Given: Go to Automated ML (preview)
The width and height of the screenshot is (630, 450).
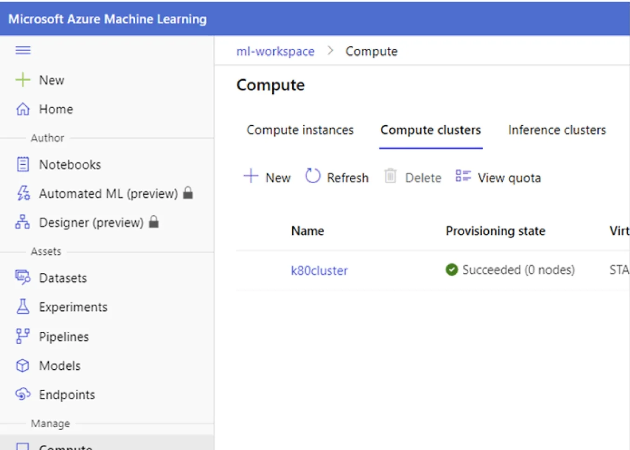Looking at the screenshot, I should pos(108,193).
